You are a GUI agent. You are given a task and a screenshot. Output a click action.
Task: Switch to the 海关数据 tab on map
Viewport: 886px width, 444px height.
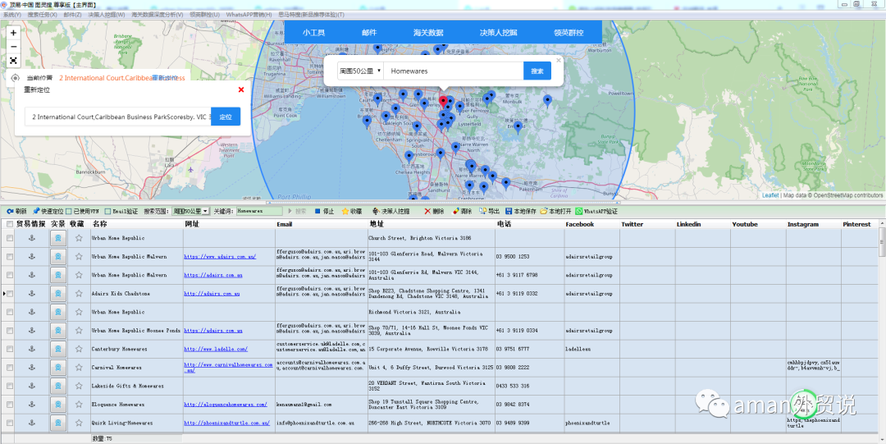tap(428, 33)
